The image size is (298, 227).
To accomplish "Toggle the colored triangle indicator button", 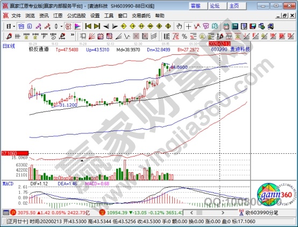I will click(x=77, y=26).
